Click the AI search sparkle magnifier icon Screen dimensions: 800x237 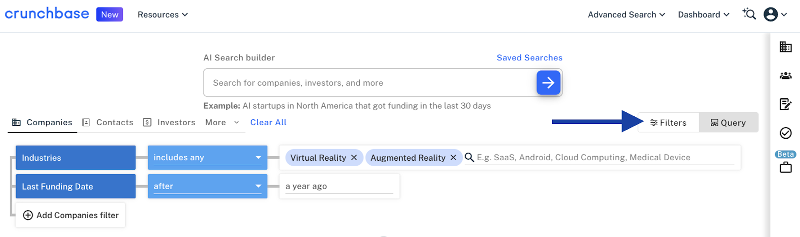coord(748,14)
